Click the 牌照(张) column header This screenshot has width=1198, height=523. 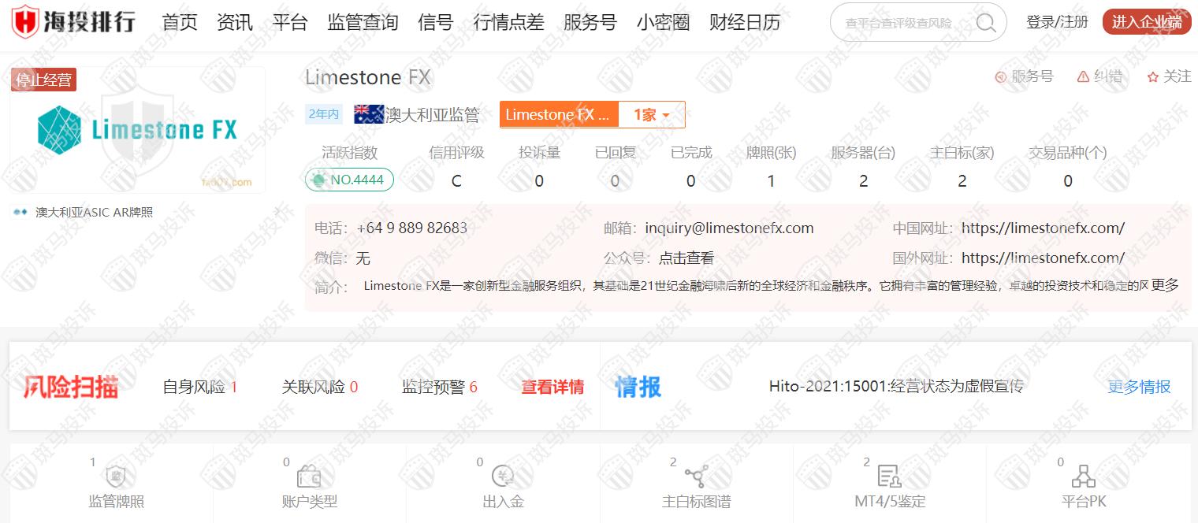click(771, 153)
